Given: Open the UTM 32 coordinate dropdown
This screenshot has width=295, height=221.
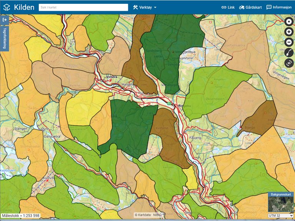Looking at the screenshot, I should point(281,216).
